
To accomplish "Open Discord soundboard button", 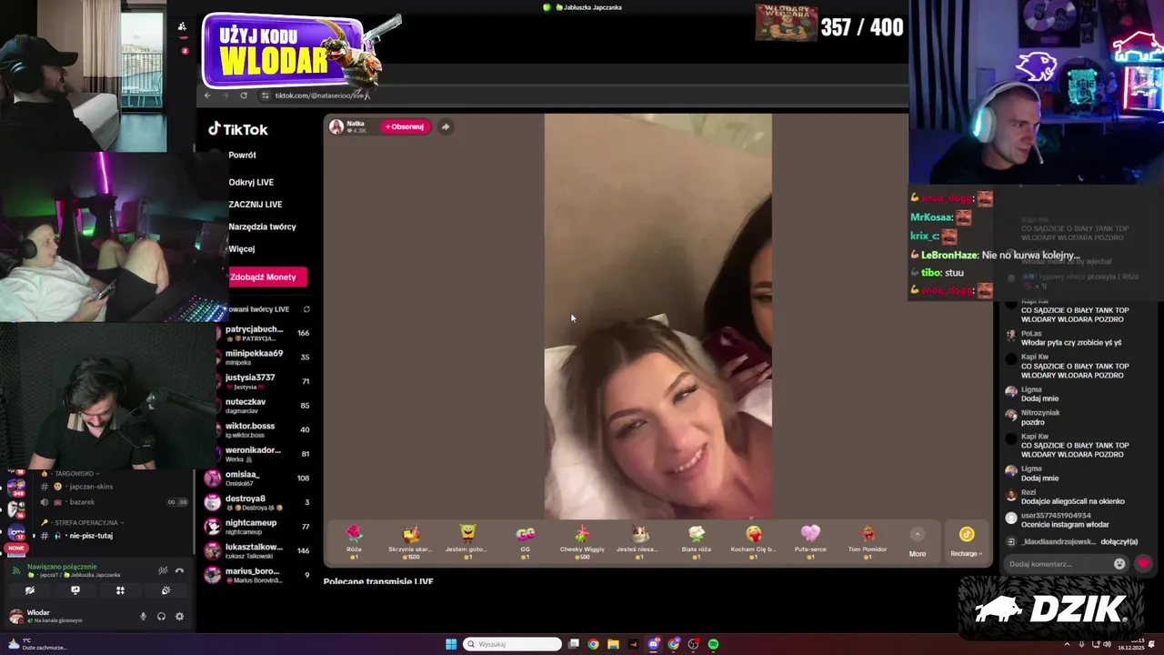I will tap(166, 590).
